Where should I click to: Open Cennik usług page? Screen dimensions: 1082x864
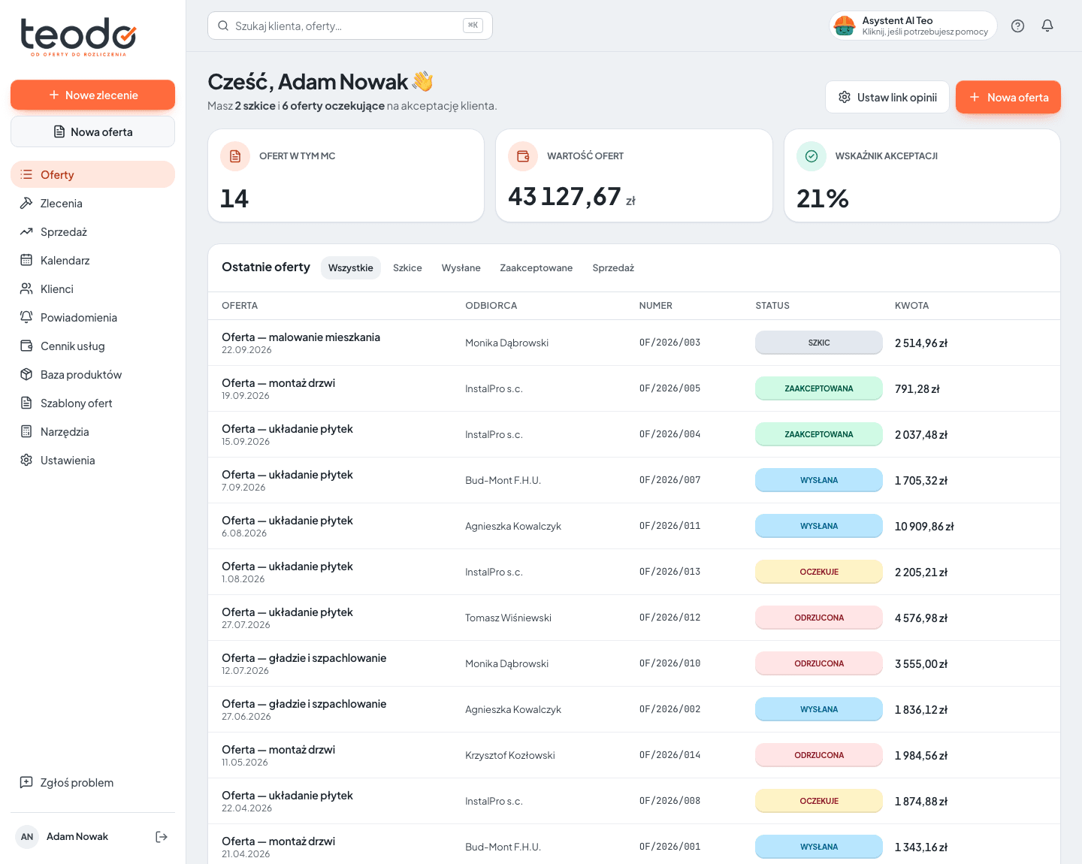coord(92,346)
